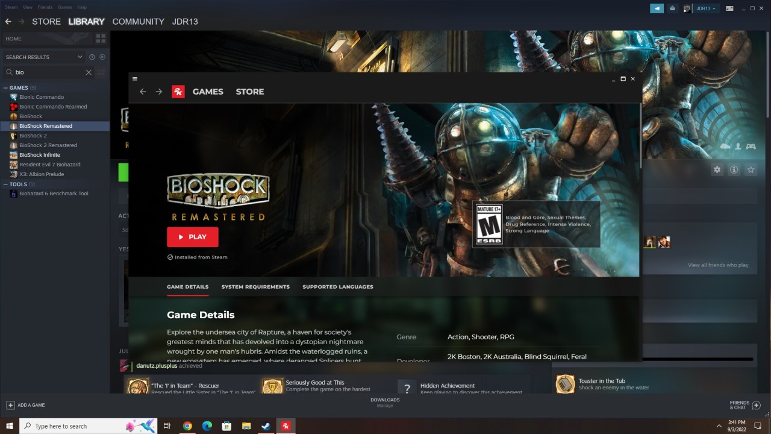Open the COMMUNITY menu in Steam
The height and width of the screenshot is (434, 771).
[138, 22]
